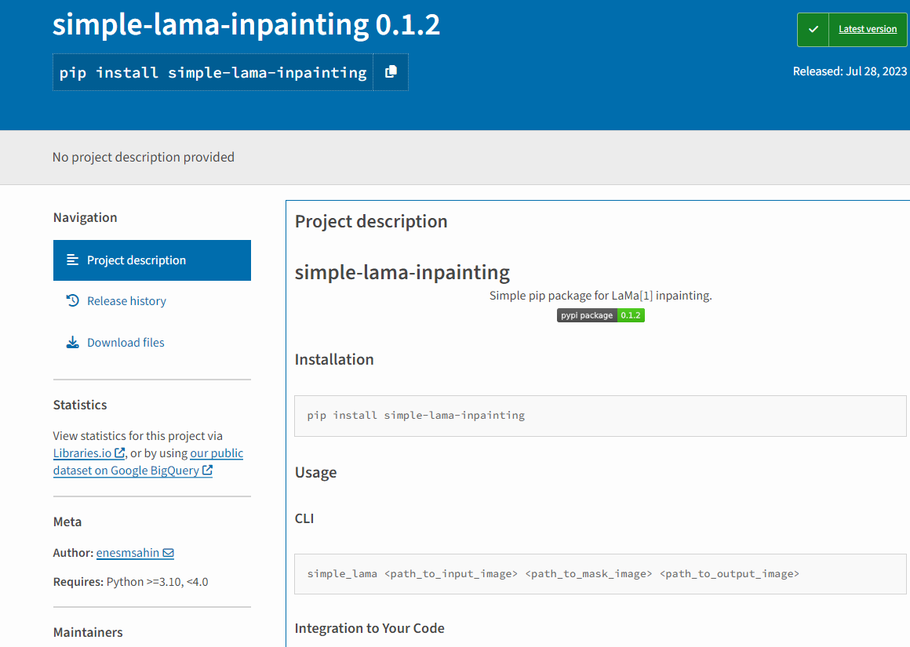
Task: Click the Release history clock icon
Action: (x=73, y=300)
